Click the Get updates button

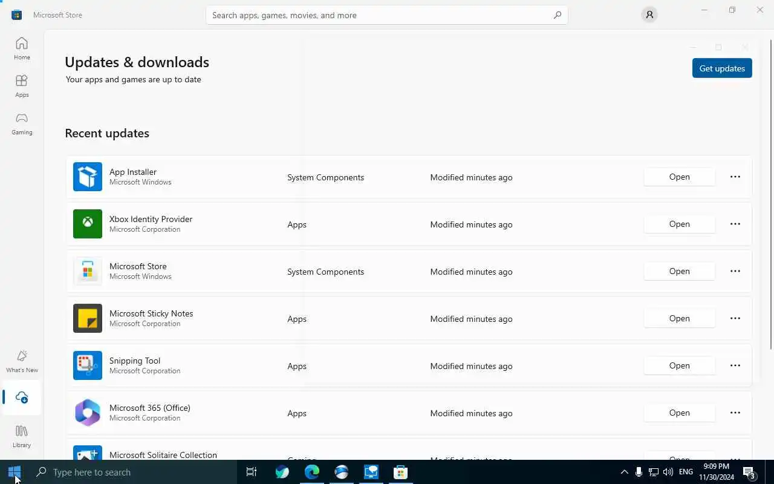click(x=722, y=68)
